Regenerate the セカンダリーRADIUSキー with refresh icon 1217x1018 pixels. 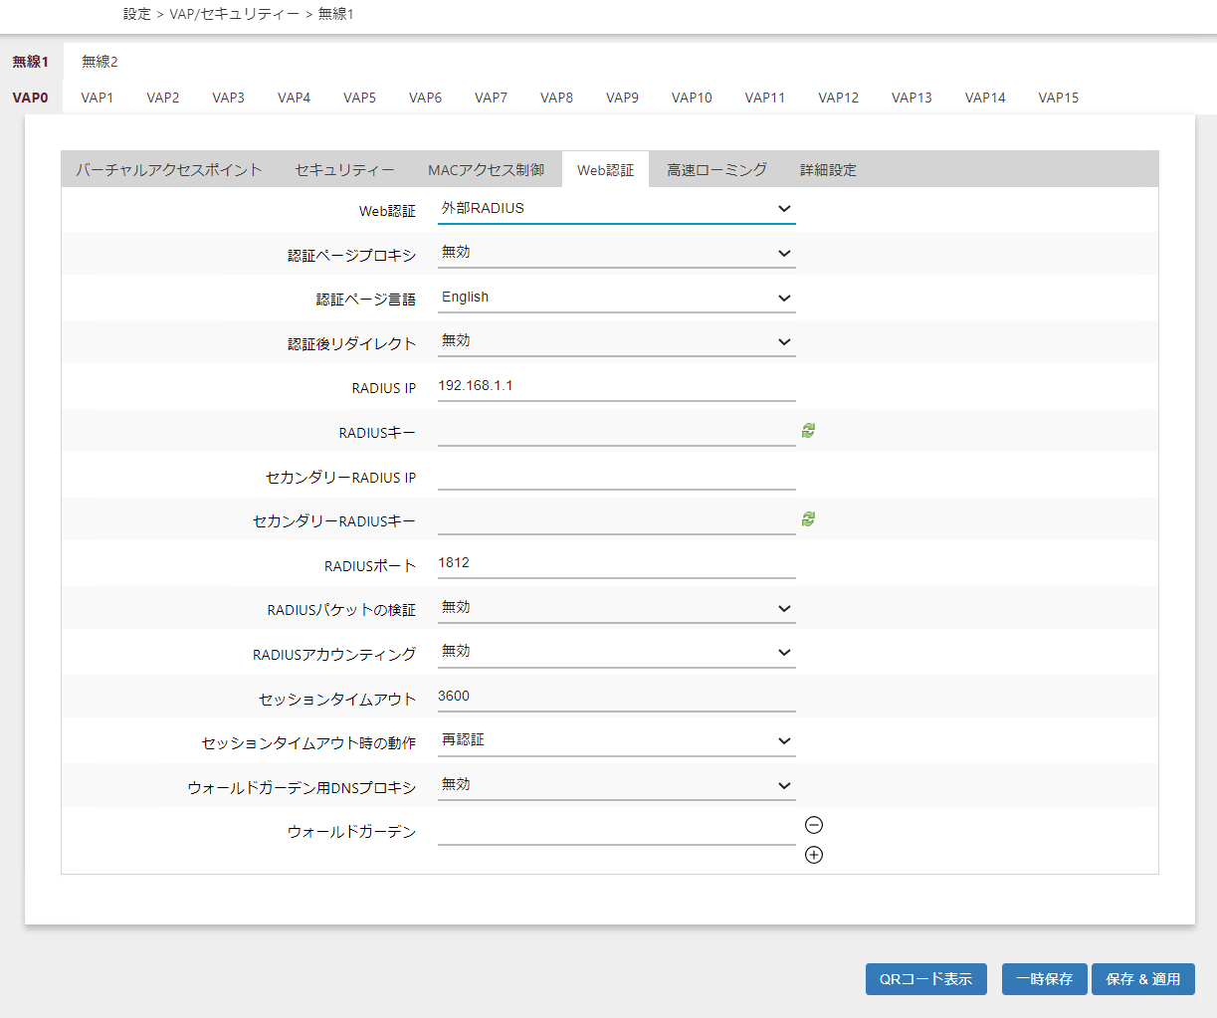(808, 519)
